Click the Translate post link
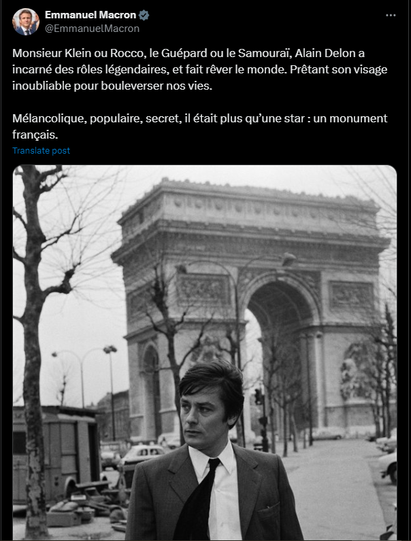 (41, 151)
